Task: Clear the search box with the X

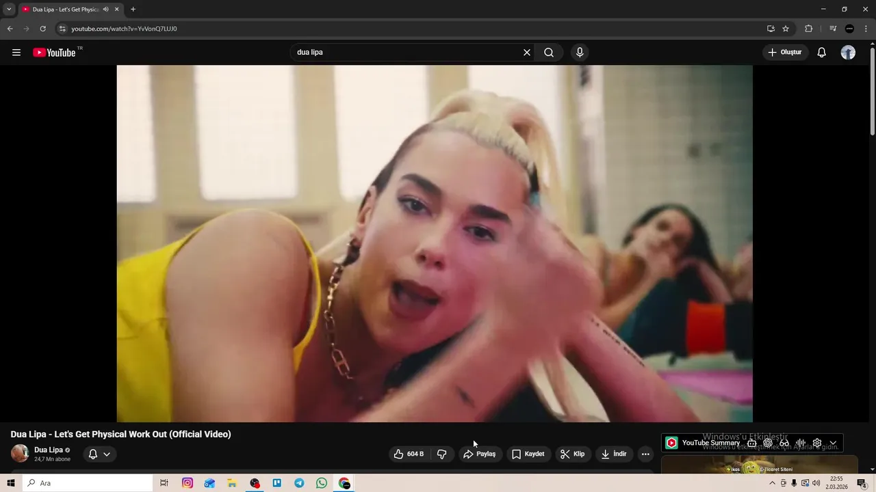Action: 527,53
